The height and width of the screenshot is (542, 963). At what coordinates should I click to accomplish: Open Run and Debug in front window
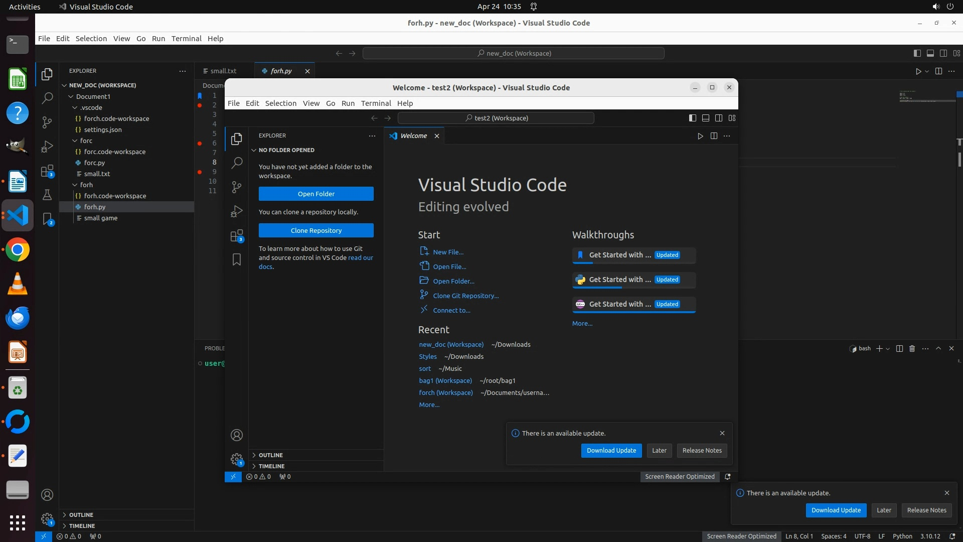point(237,211)
